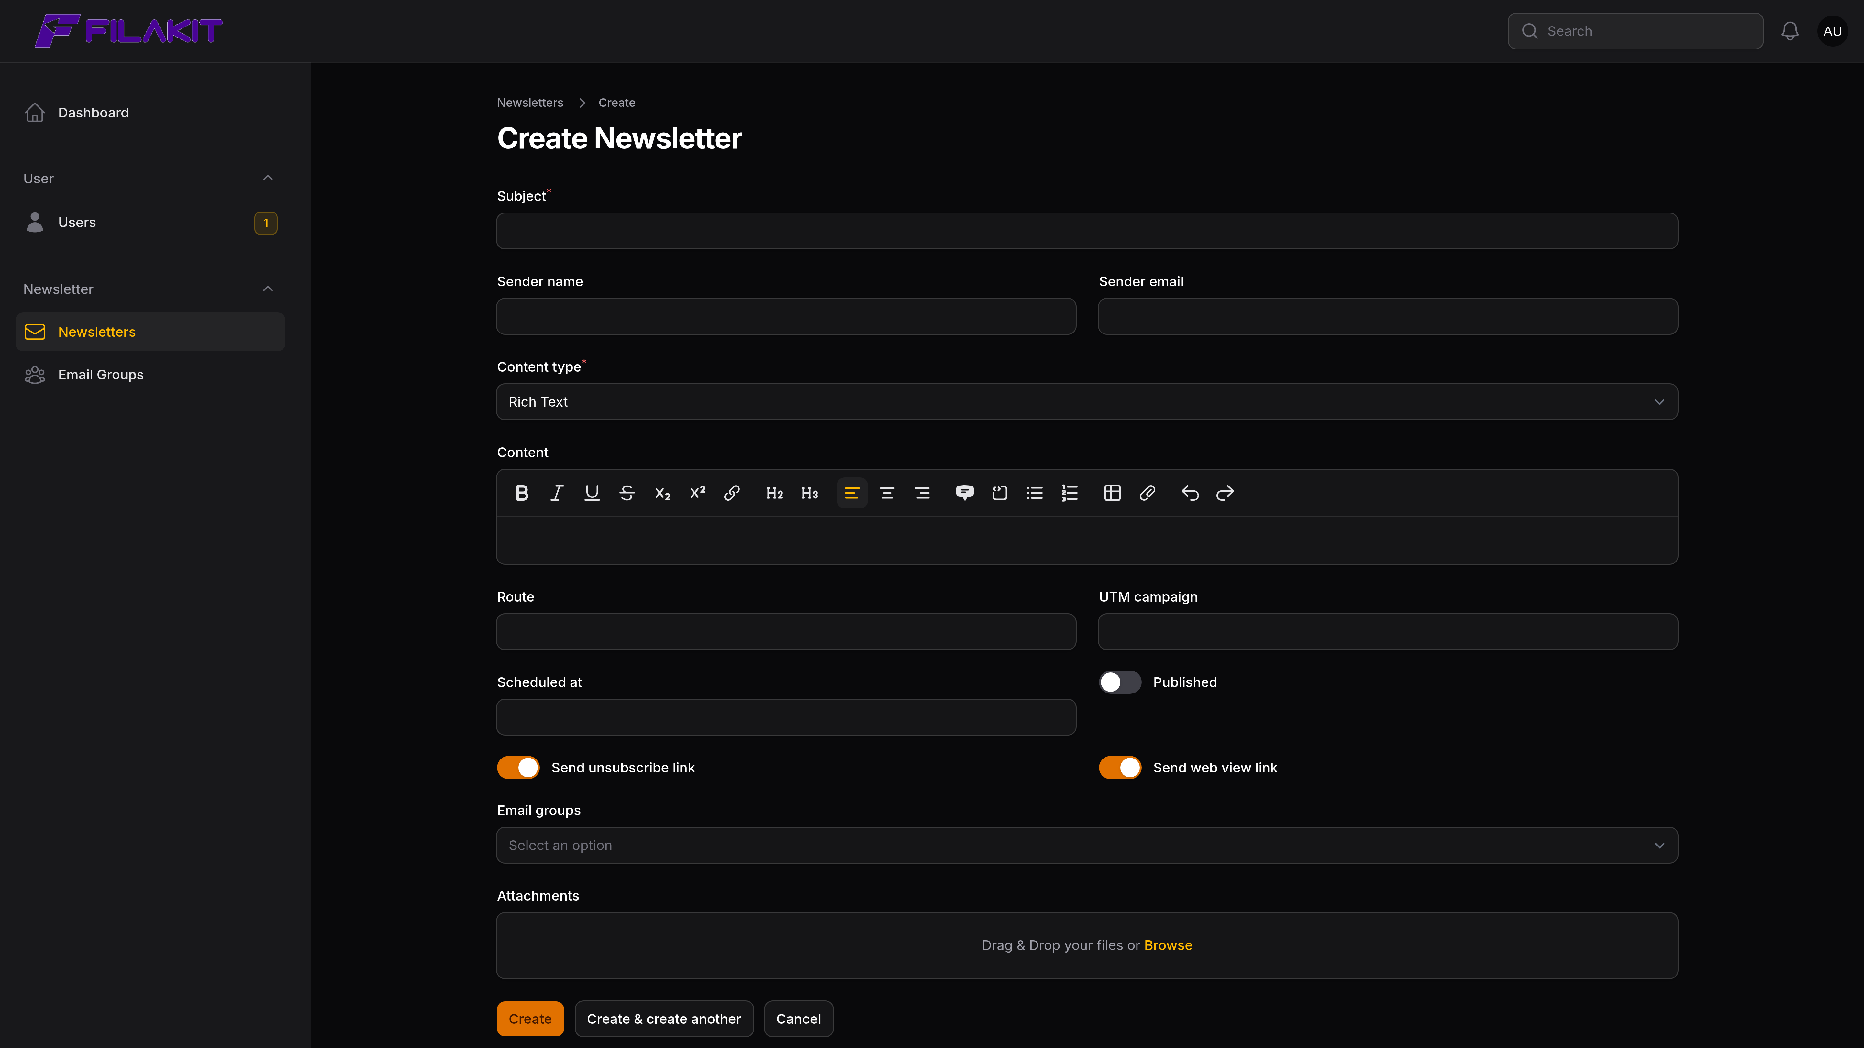Viewport: 1864px width, 1048px height.
Task: Open Newsletters in sidebar
Action: coord(150,332)
